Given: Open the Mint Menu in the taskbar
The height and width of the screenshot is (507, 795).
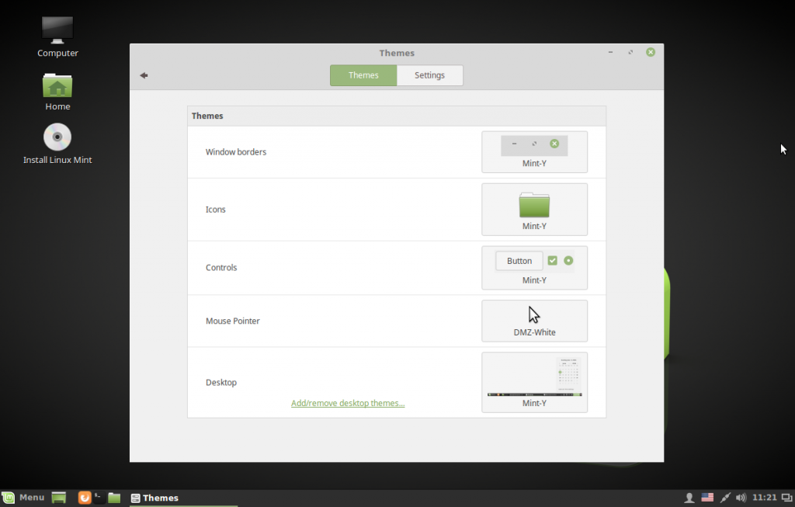Looking at the screenshot, I should [25, 497].
